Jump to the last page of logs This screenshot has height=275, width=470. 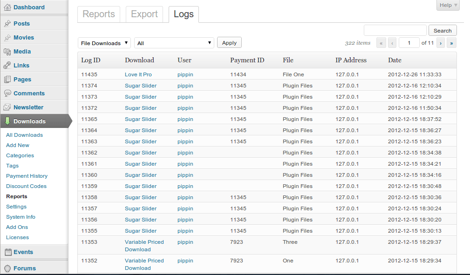tap(451, 43)
